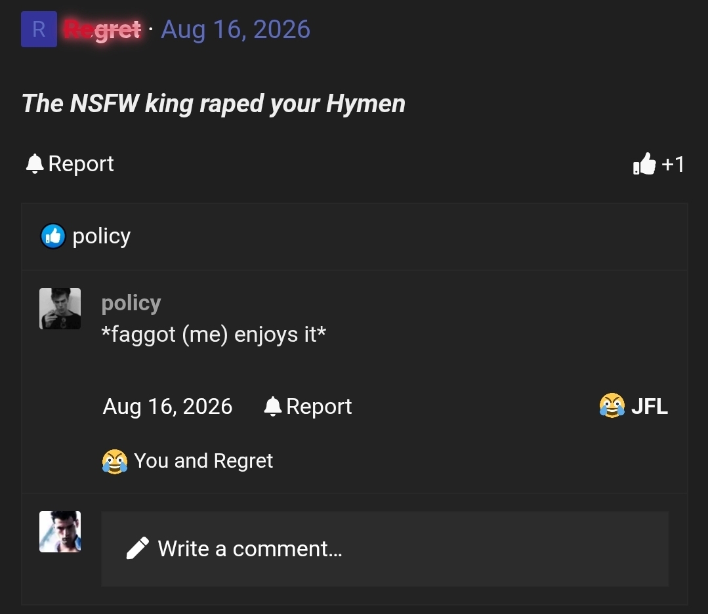Open the Regret username link
Screen dimensions: 708x614
pyautogui.click(x=102, y=30)
